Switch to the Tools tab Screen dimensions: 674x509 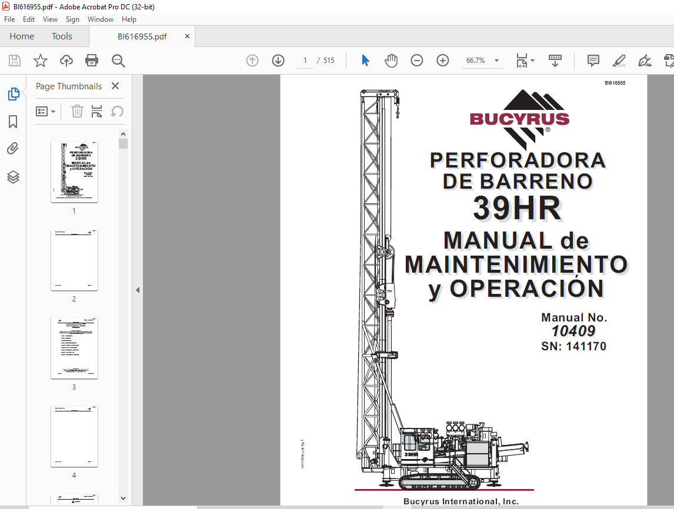62,36
